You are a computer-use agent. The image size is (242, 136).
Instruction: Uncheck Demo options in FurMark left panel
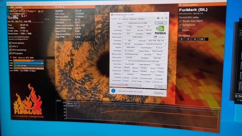coord(10,43)
